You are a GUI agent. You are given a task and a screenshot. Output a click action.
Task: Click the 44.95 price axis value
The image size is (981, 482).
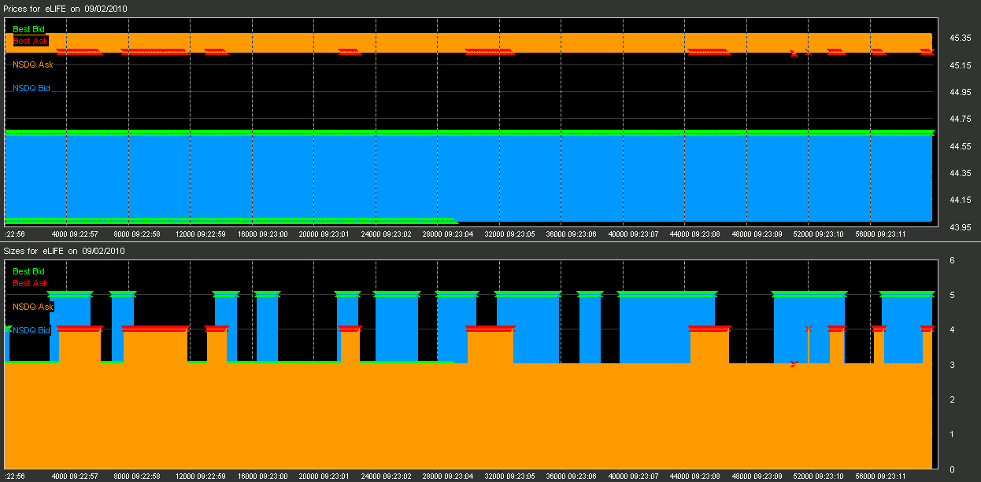(x=961, y=92)
